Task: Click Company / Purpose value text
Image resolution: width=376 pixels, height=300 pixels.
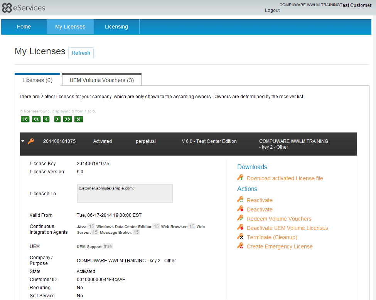Action: coord(126,260)
